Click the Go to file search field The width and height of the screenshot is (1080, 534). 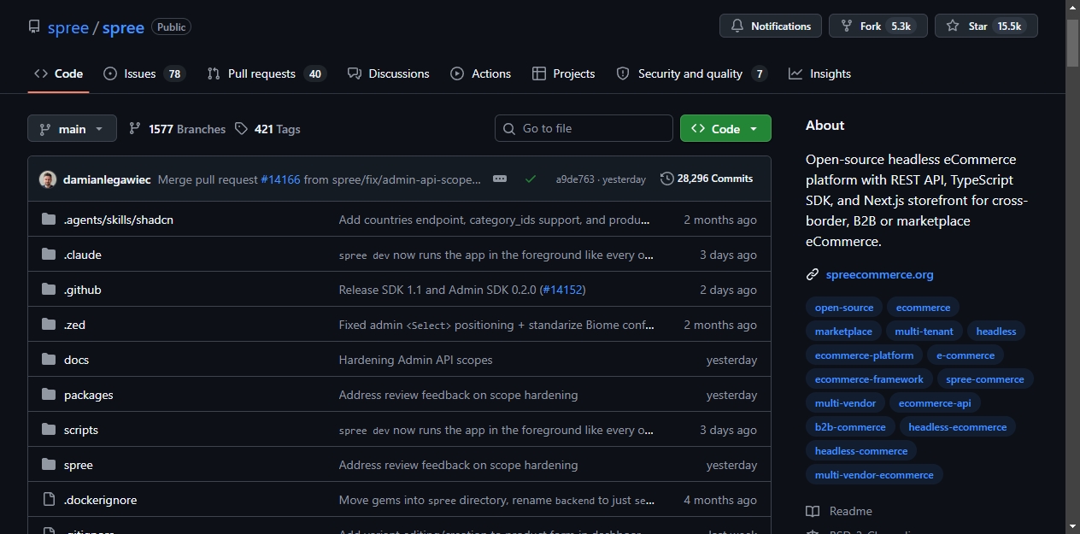click(x=584, y=128)
